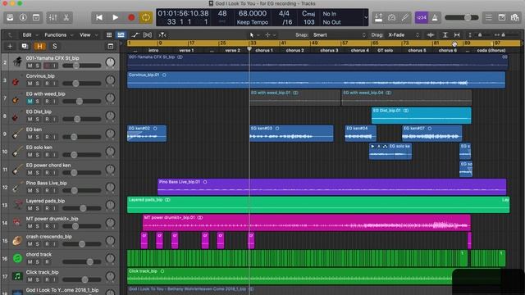Open the Browsers media icon
525x295 pixels.
(x=515, y=17)
